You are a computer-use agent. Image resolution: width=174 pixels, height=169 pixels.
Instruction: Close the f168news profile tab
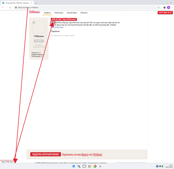[x=32, y=3]
